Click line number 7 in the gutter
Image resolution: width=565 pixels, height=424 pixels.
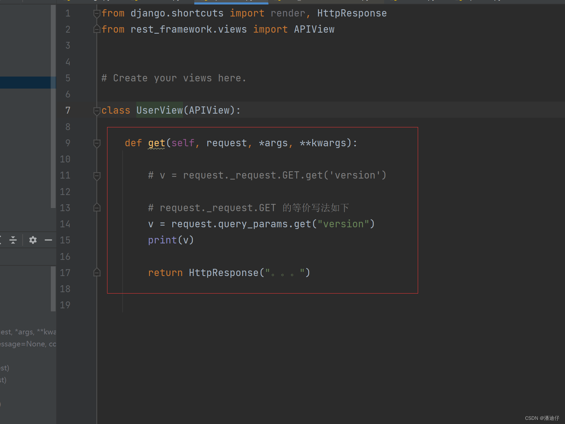tap(68, 110)
